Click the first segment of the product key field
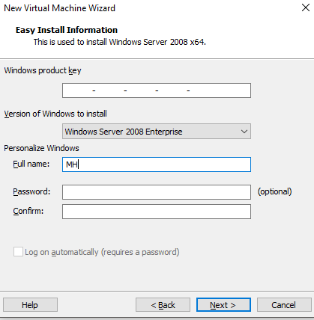This screenshot has width=314, height=320. [x=77, y=90]
